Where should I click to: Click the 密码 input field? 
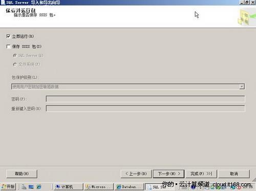coord(145,99)
